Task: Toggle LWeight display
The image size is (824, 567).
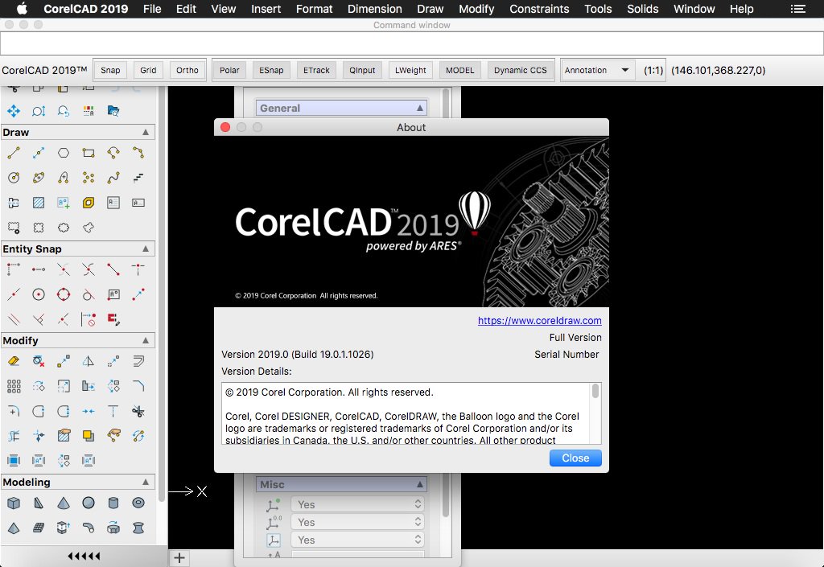Action: coord(410,70)
